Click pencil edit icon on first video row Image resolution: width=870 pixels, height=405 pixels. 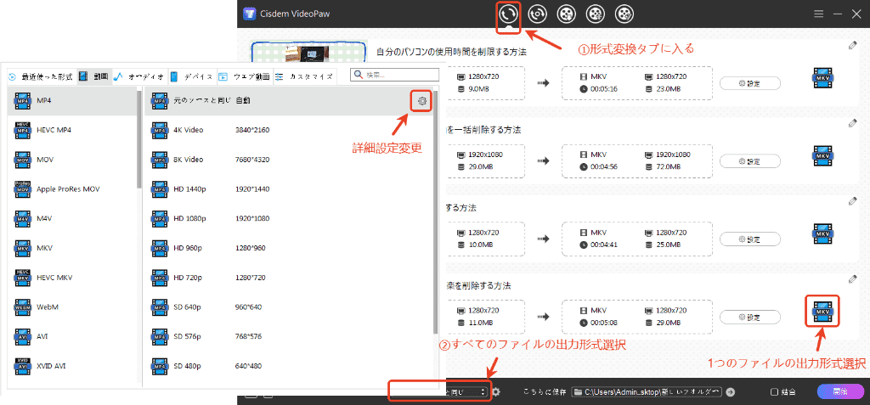tap(852, 46)
